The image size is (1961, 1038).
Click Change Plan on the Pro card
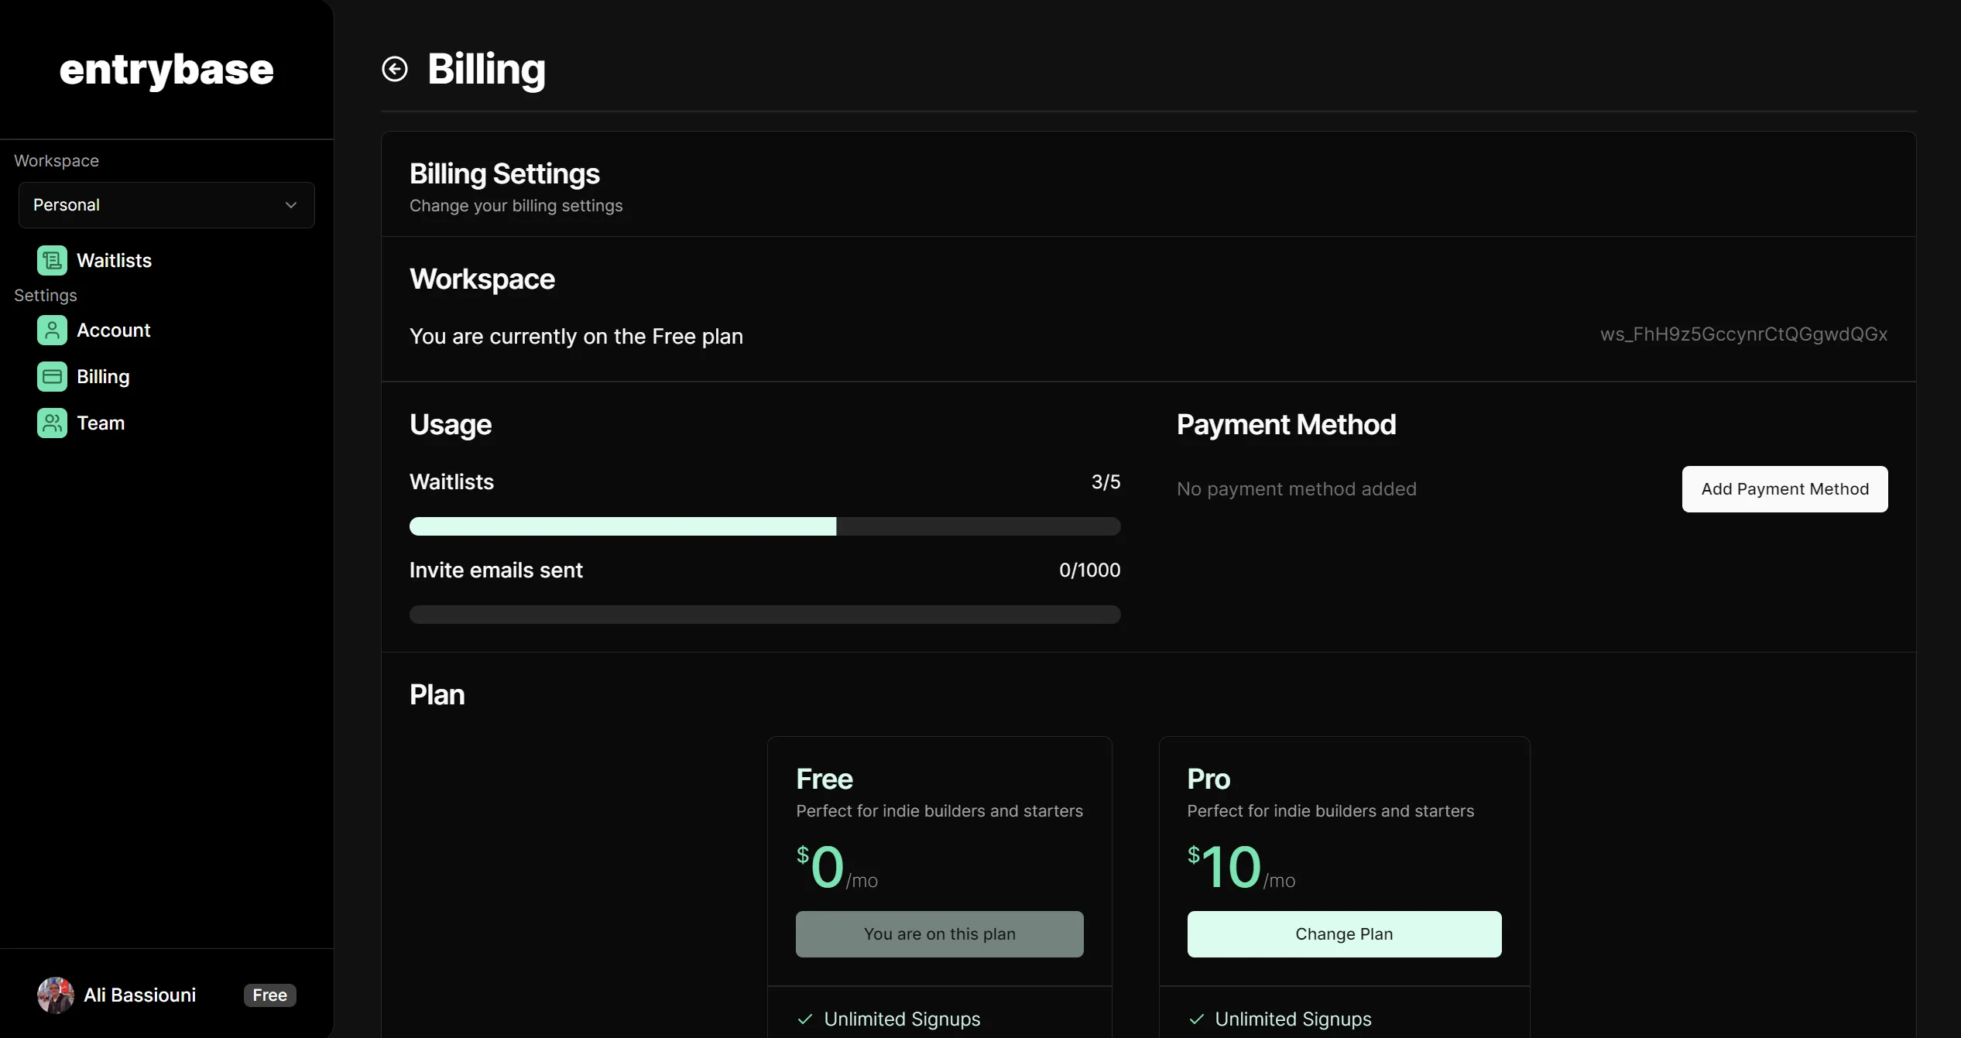pos(1344,934)
